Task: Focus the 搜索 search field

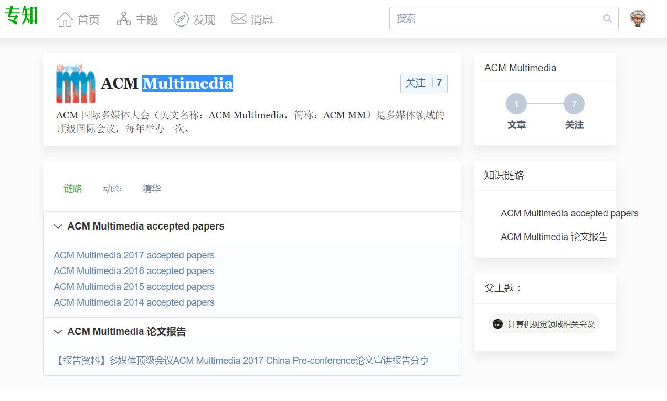Action: (x=504, y=18)
